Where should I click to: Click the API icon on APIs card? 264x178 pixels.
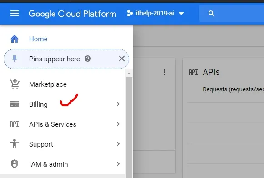(194, 72)
